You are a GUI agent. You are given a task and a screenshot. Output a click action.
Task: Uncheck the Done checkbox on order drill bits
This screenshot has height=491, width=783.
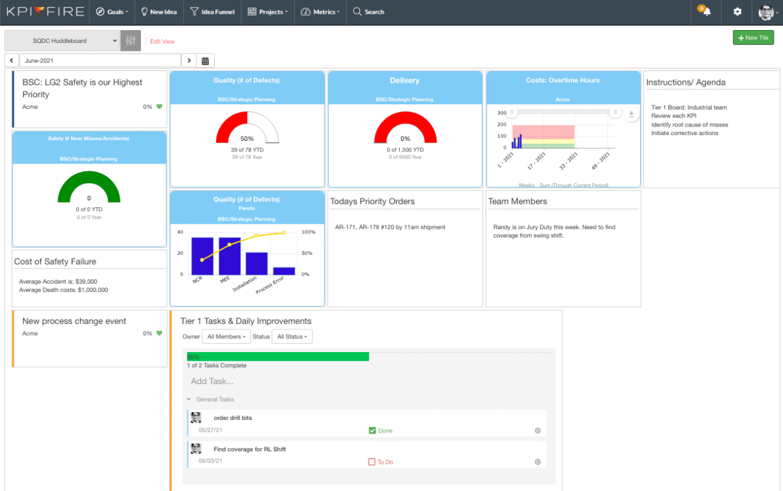(373, 430)
